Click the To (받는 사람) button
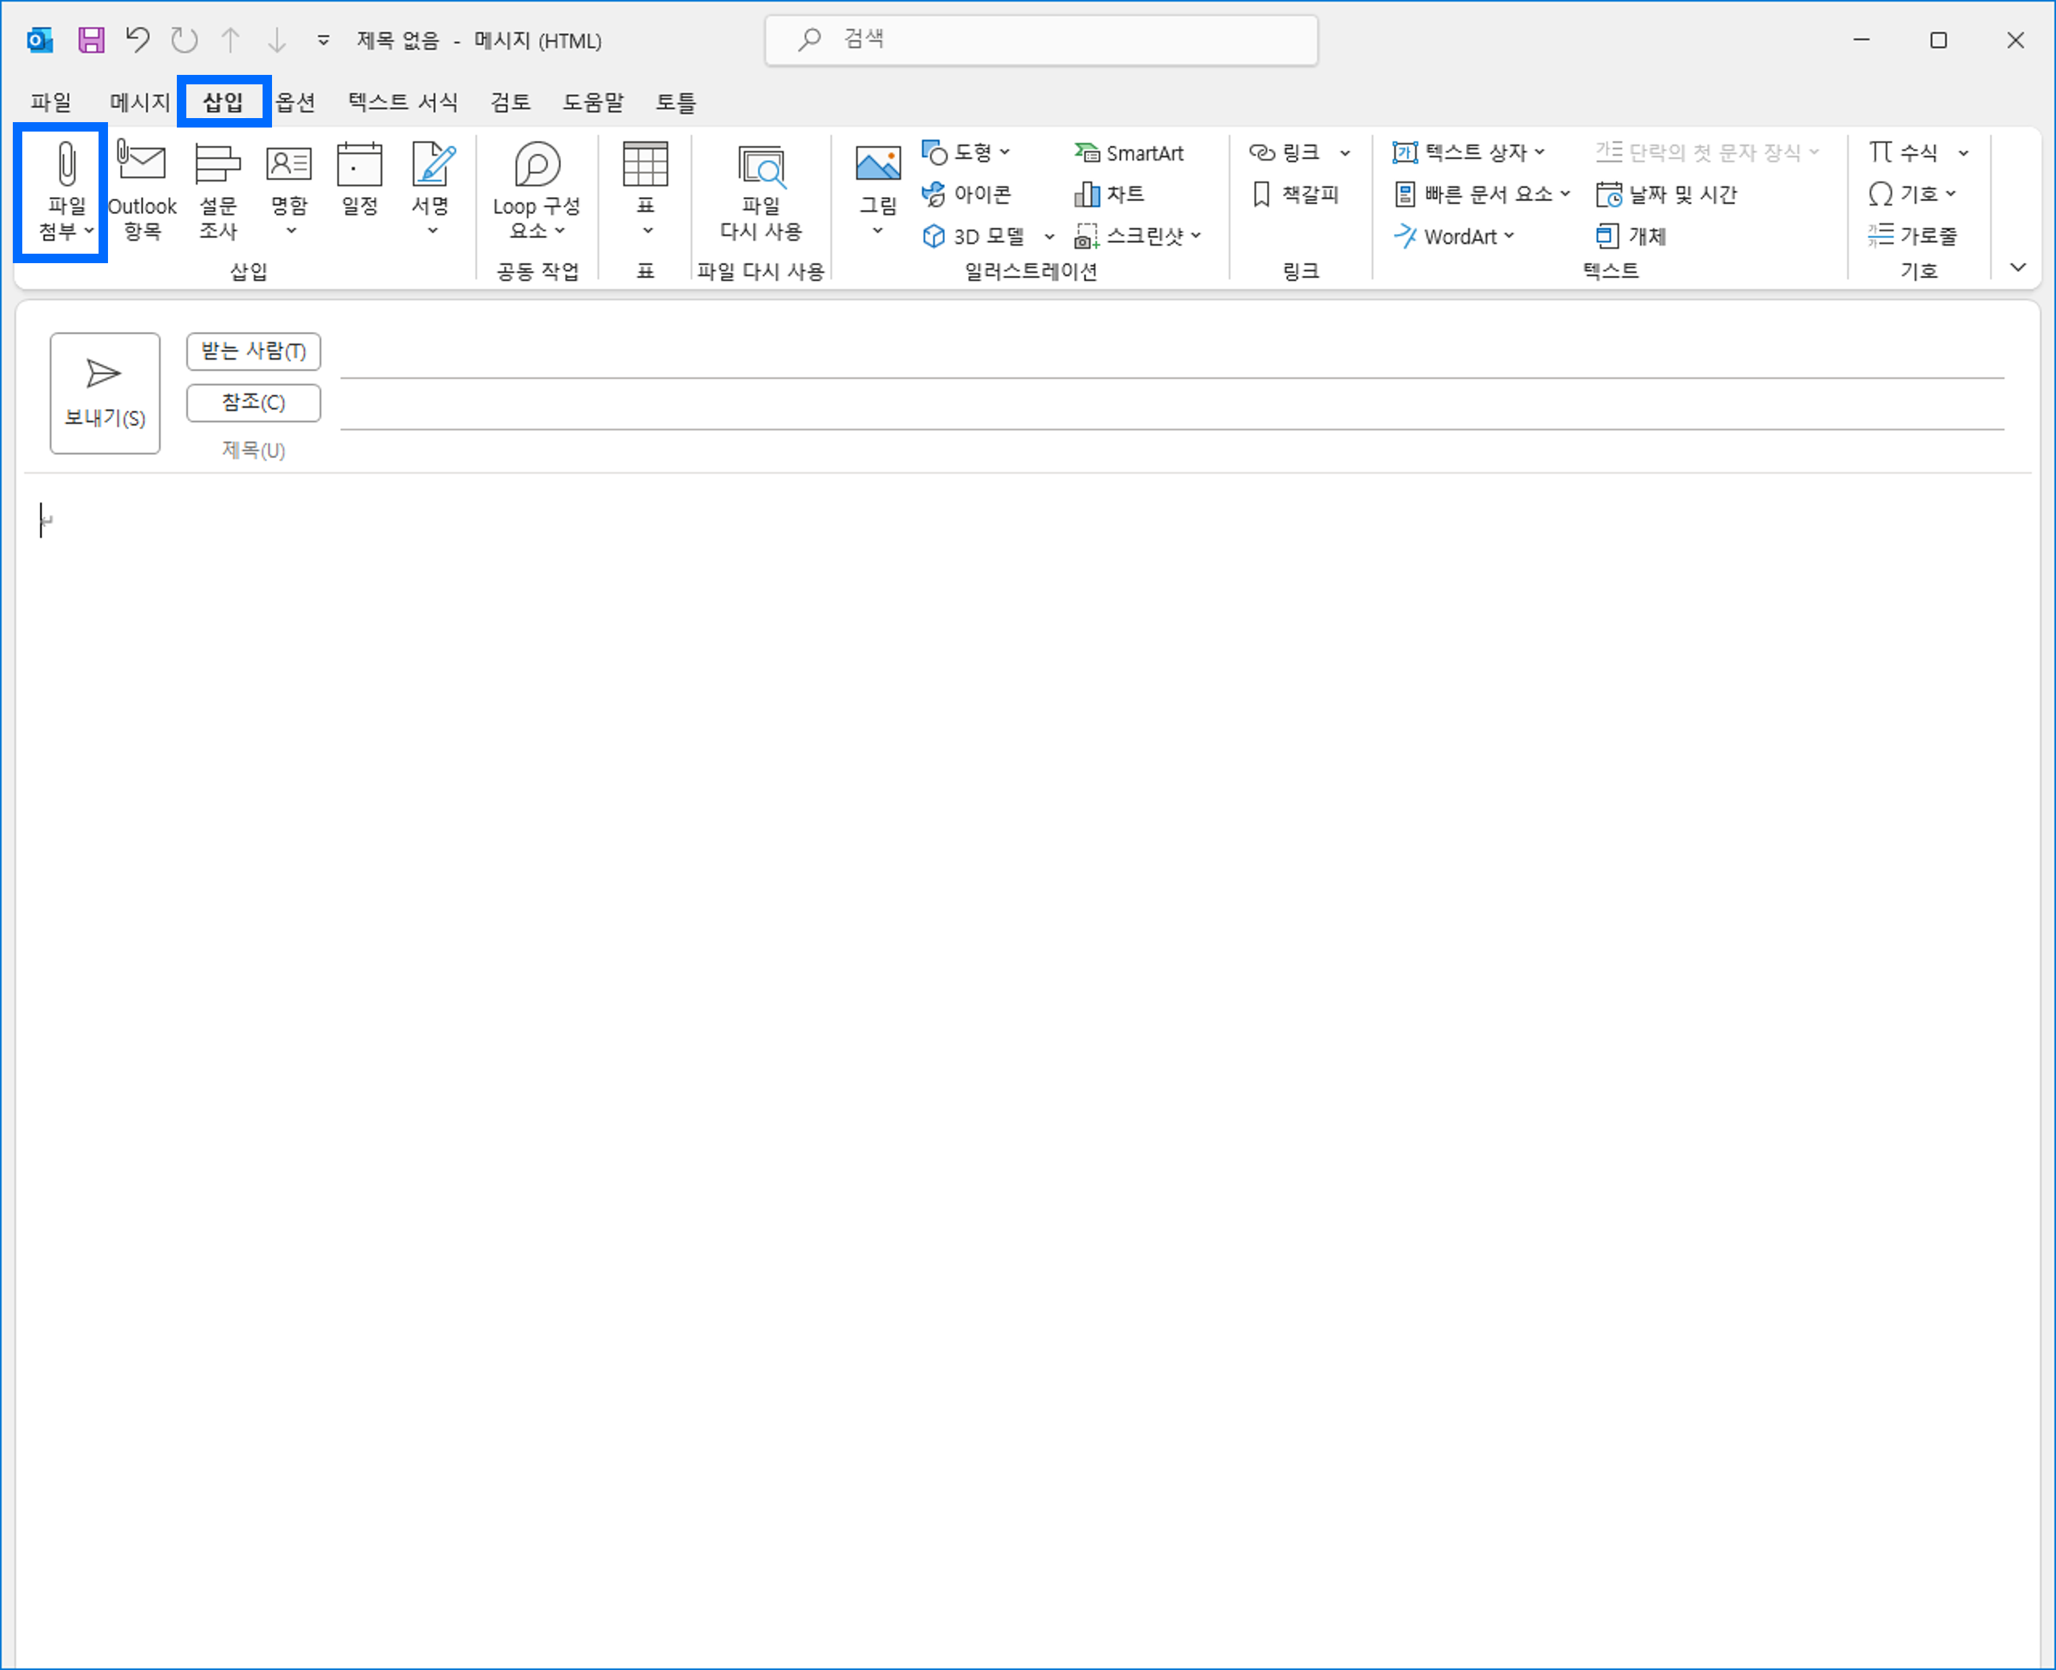Image resolution: width=2056 pixels, height=1670 pixels. coord(253,351)
